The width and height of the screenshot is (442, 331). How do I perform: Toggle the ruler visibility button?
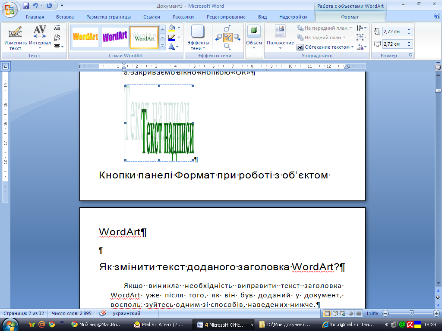438,67
